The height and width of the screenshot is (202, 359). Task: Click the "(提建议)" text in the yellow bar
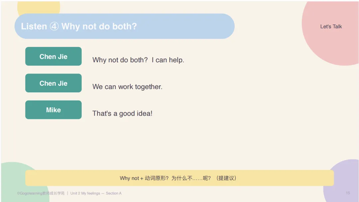click(226, 178)
